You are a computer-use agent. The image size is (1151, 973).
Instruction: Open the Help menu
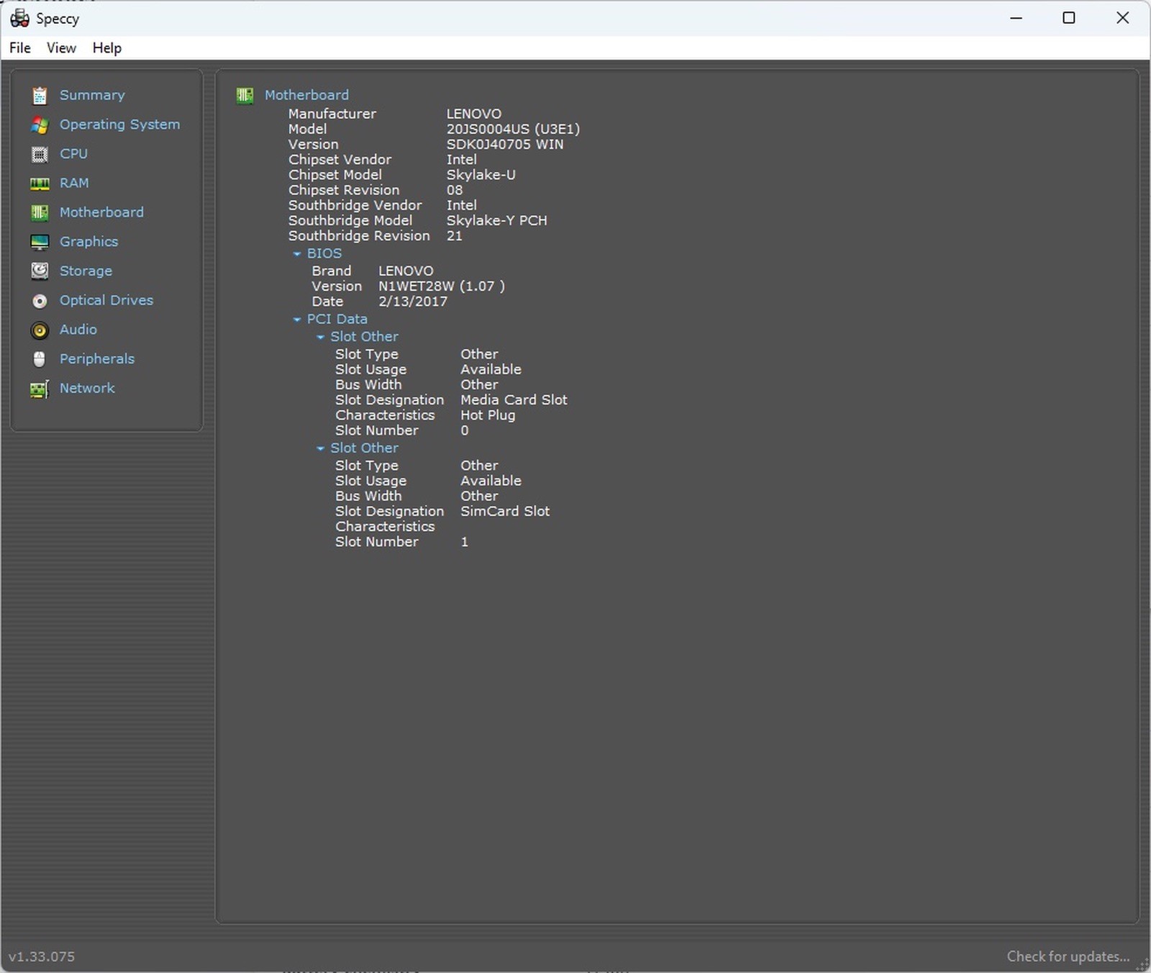pyautogui.click(x=107, y=47)
